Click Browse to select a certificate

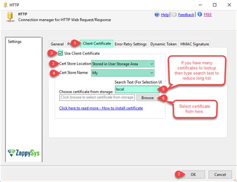[x=147, y=98]
